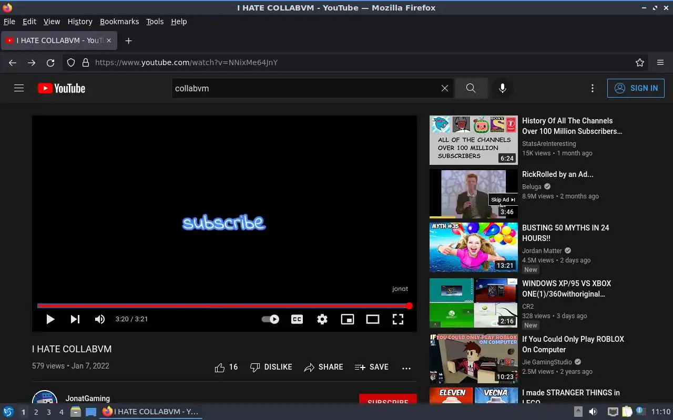The height and width of the screenshot is (420, 673).
Task: Enable theater mode
Action: click(373, 319)
